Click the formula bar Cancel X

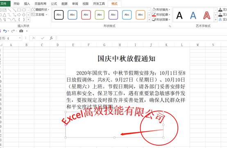click(x=34, y=38)
